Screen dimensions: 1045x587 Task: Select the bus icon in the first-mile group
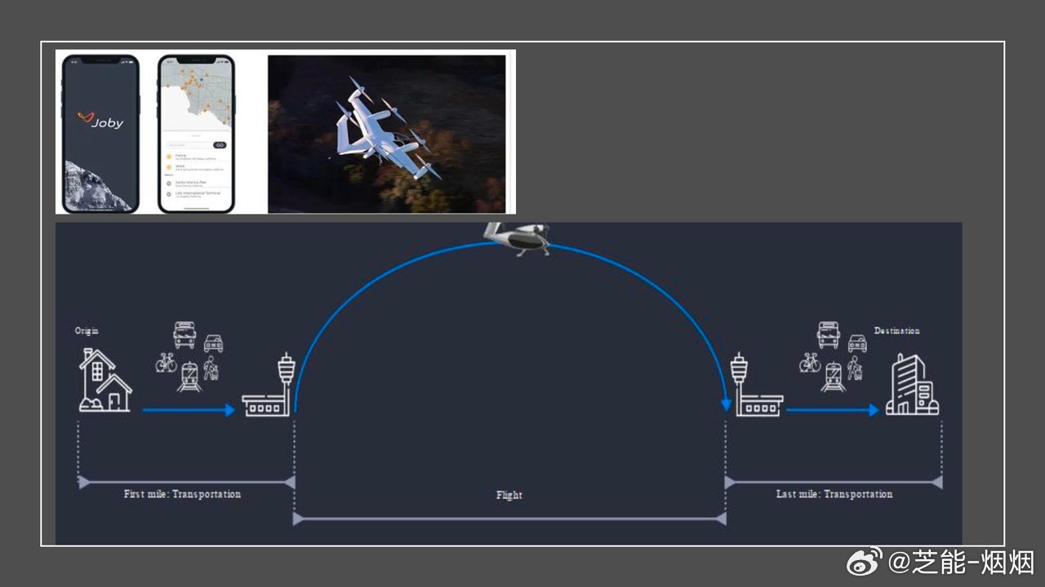(185, 335)
